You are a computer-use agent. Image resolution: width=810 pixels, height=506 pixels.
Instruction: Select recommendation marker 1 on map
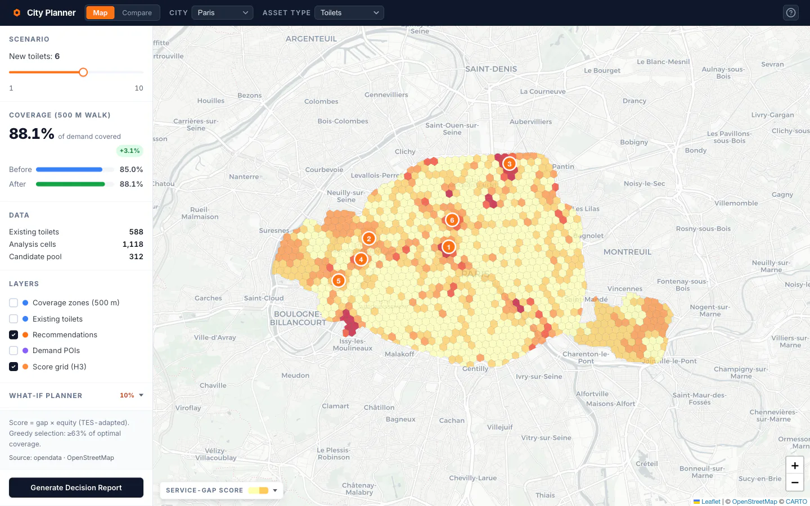pos(448,247)
